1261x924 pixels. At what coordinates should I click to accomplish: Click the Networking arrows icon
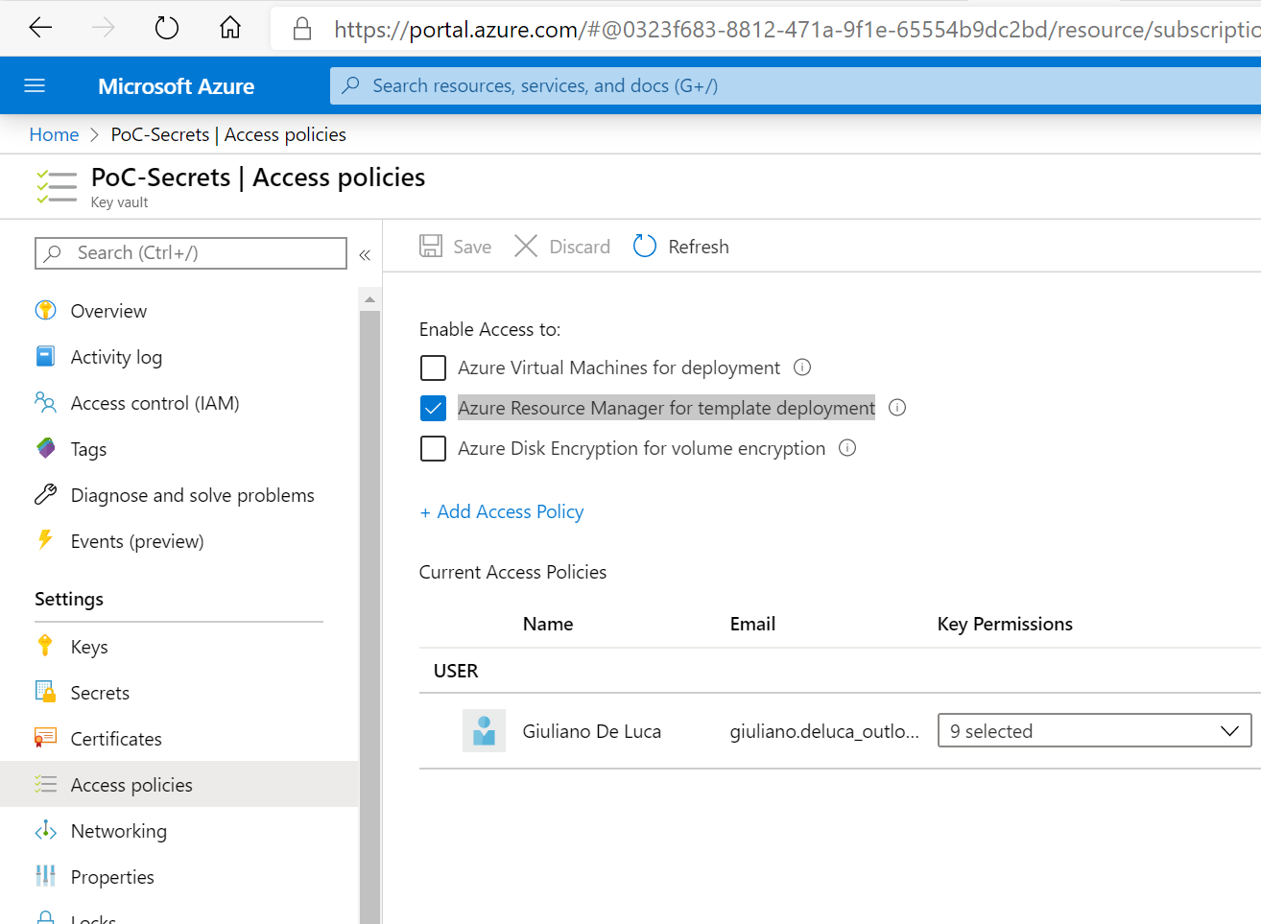[x=45, y=830]
